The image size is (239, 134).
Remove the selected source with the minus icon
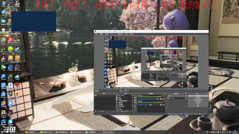tap(119, 111)
